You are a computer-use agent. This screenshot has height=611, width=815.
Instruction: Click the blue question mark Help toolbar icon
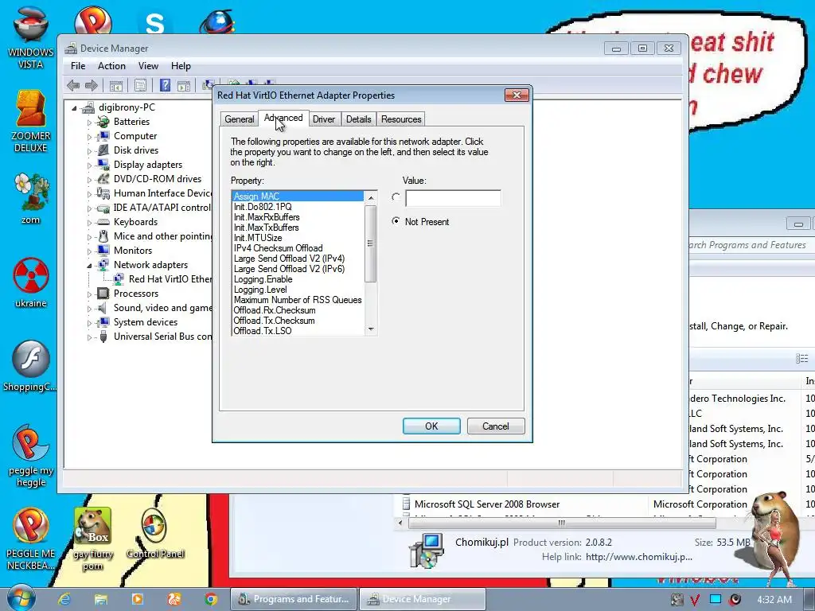[165, 85]
